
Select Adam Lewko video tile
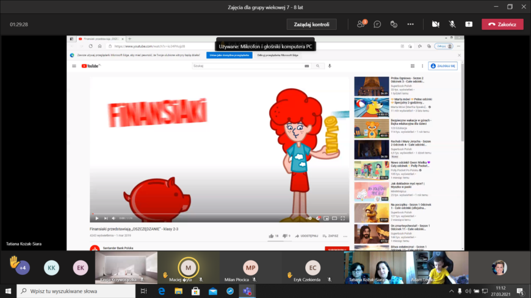[437, 267]
